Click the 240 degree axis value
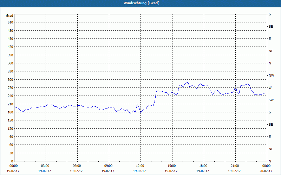This screenshot has height=175, width=281. click(11, 96)
